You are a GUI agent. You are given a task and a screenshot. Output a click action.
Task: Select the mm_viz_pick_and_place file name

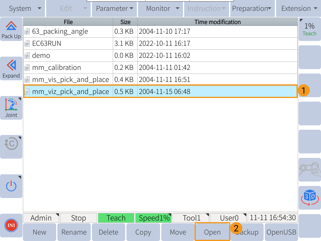click(x=71, y=92)
